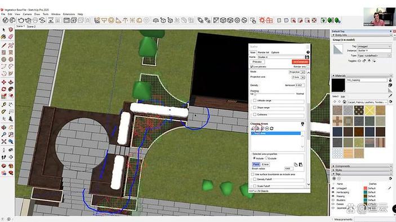Click the materials In Model house icon
Screen dimensions: 396x222
pyautogui.click(x=344, y=102)
